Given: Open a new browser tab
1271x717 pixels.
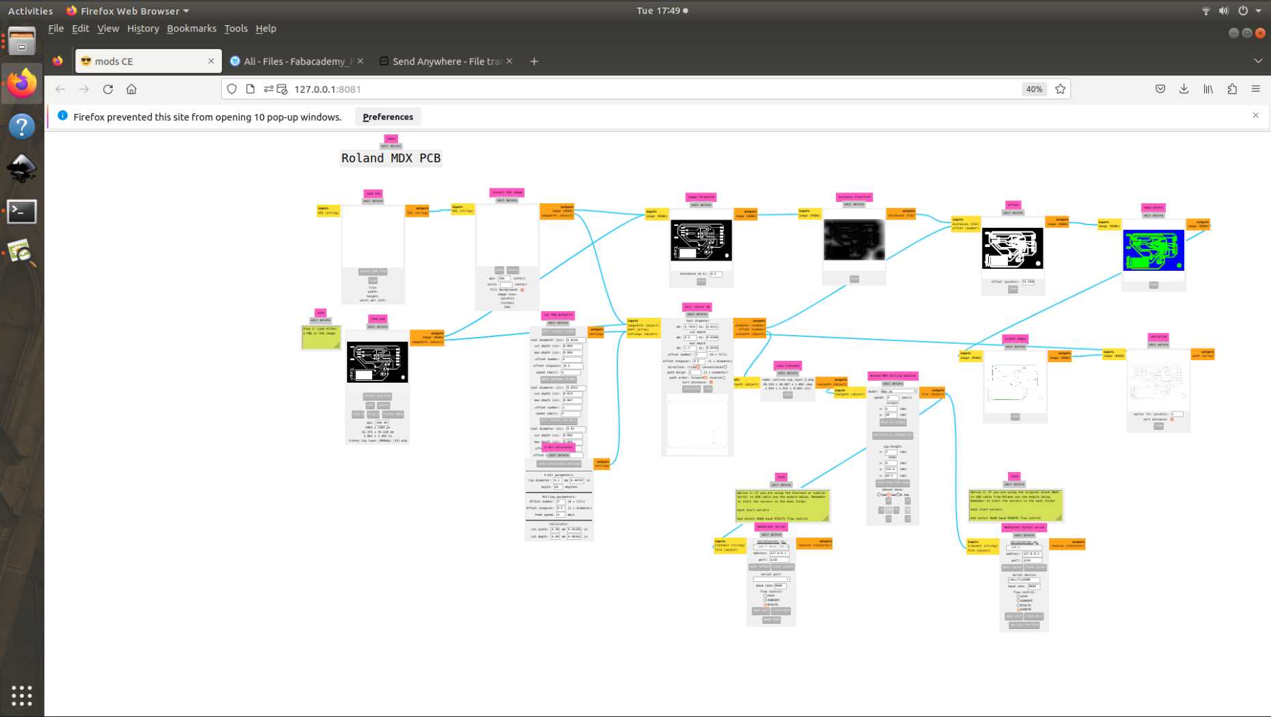Looking at the screenshot, I should point(534,61).
